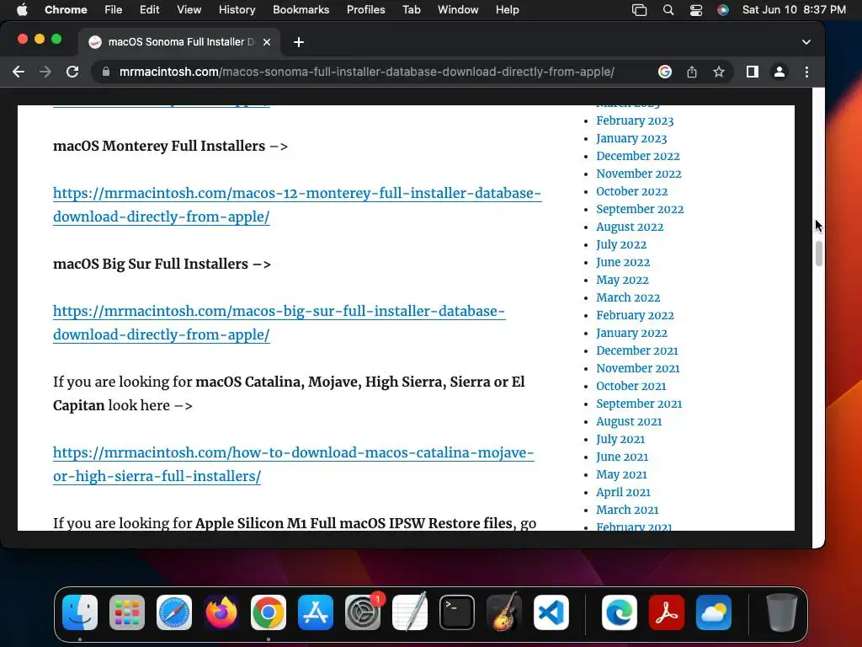Open the View menu
The image size is (862, 647).
(189, 10)
